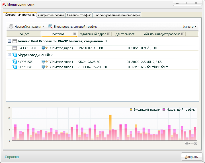Open the Сетевой трафик tab
This screenshot has height=163, width=205.
tap(79, 15)
